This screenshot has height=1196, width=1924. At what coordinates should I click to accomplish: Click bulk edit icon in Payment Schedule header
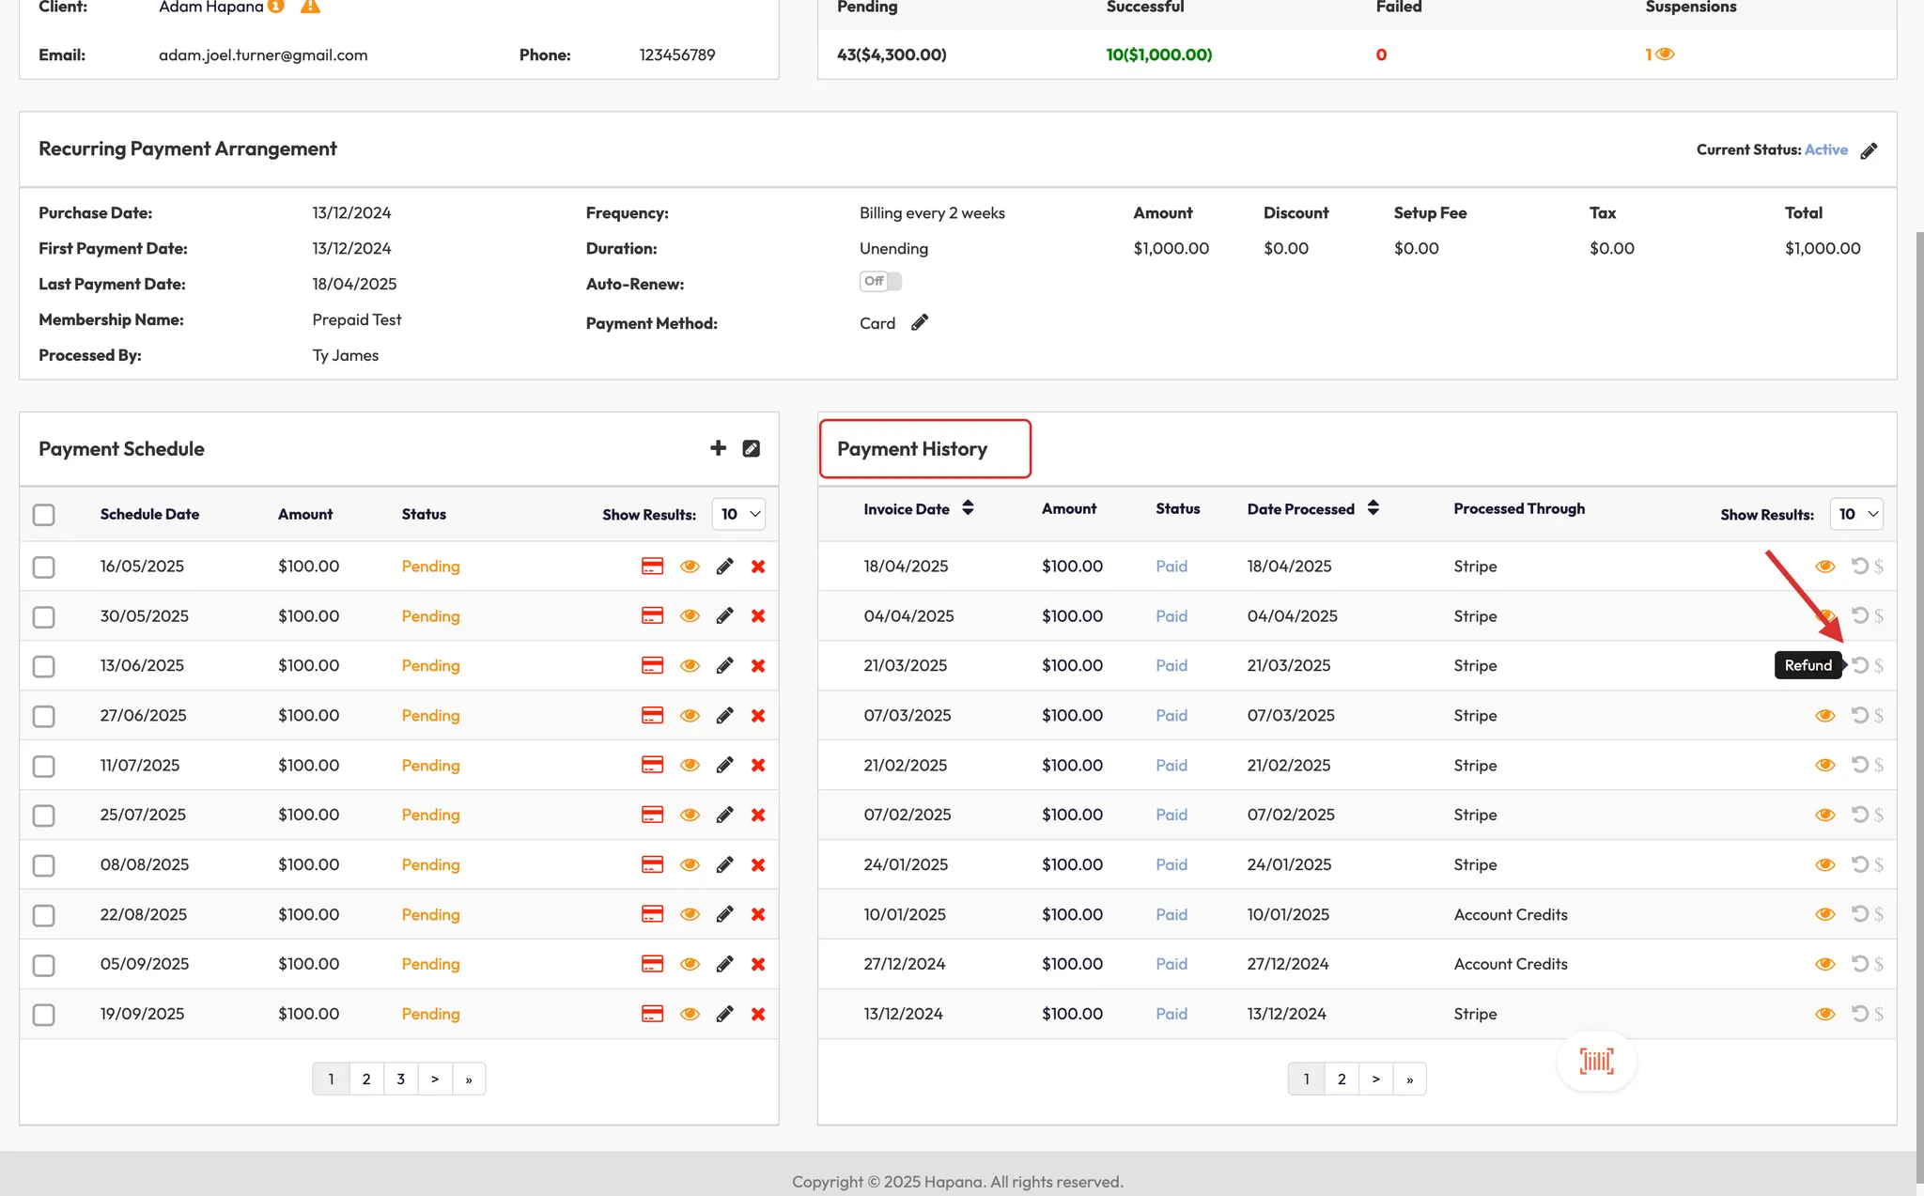click(752, 448)
